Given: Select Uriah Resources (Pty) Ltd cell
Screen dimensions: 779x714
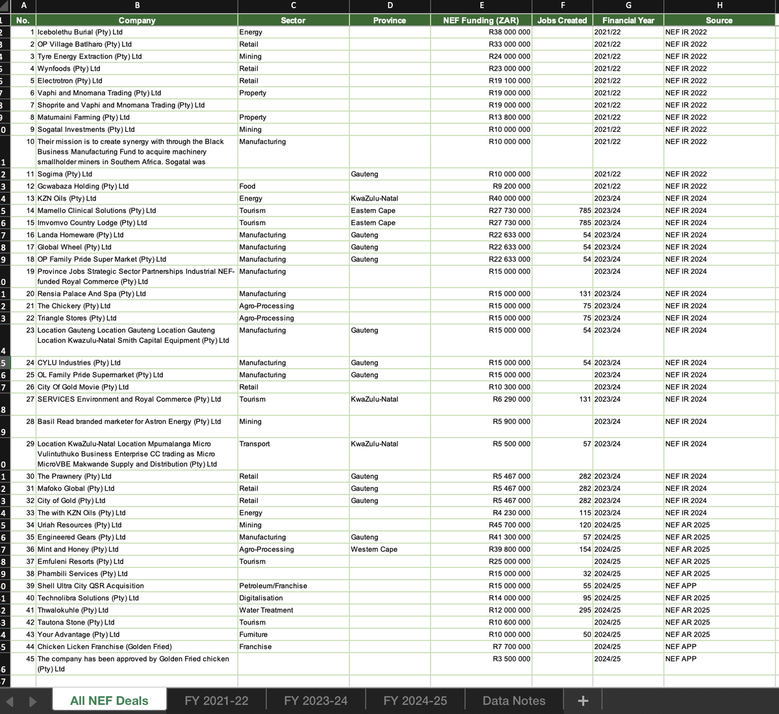Looking at the screenshot, I should point(137,525).
